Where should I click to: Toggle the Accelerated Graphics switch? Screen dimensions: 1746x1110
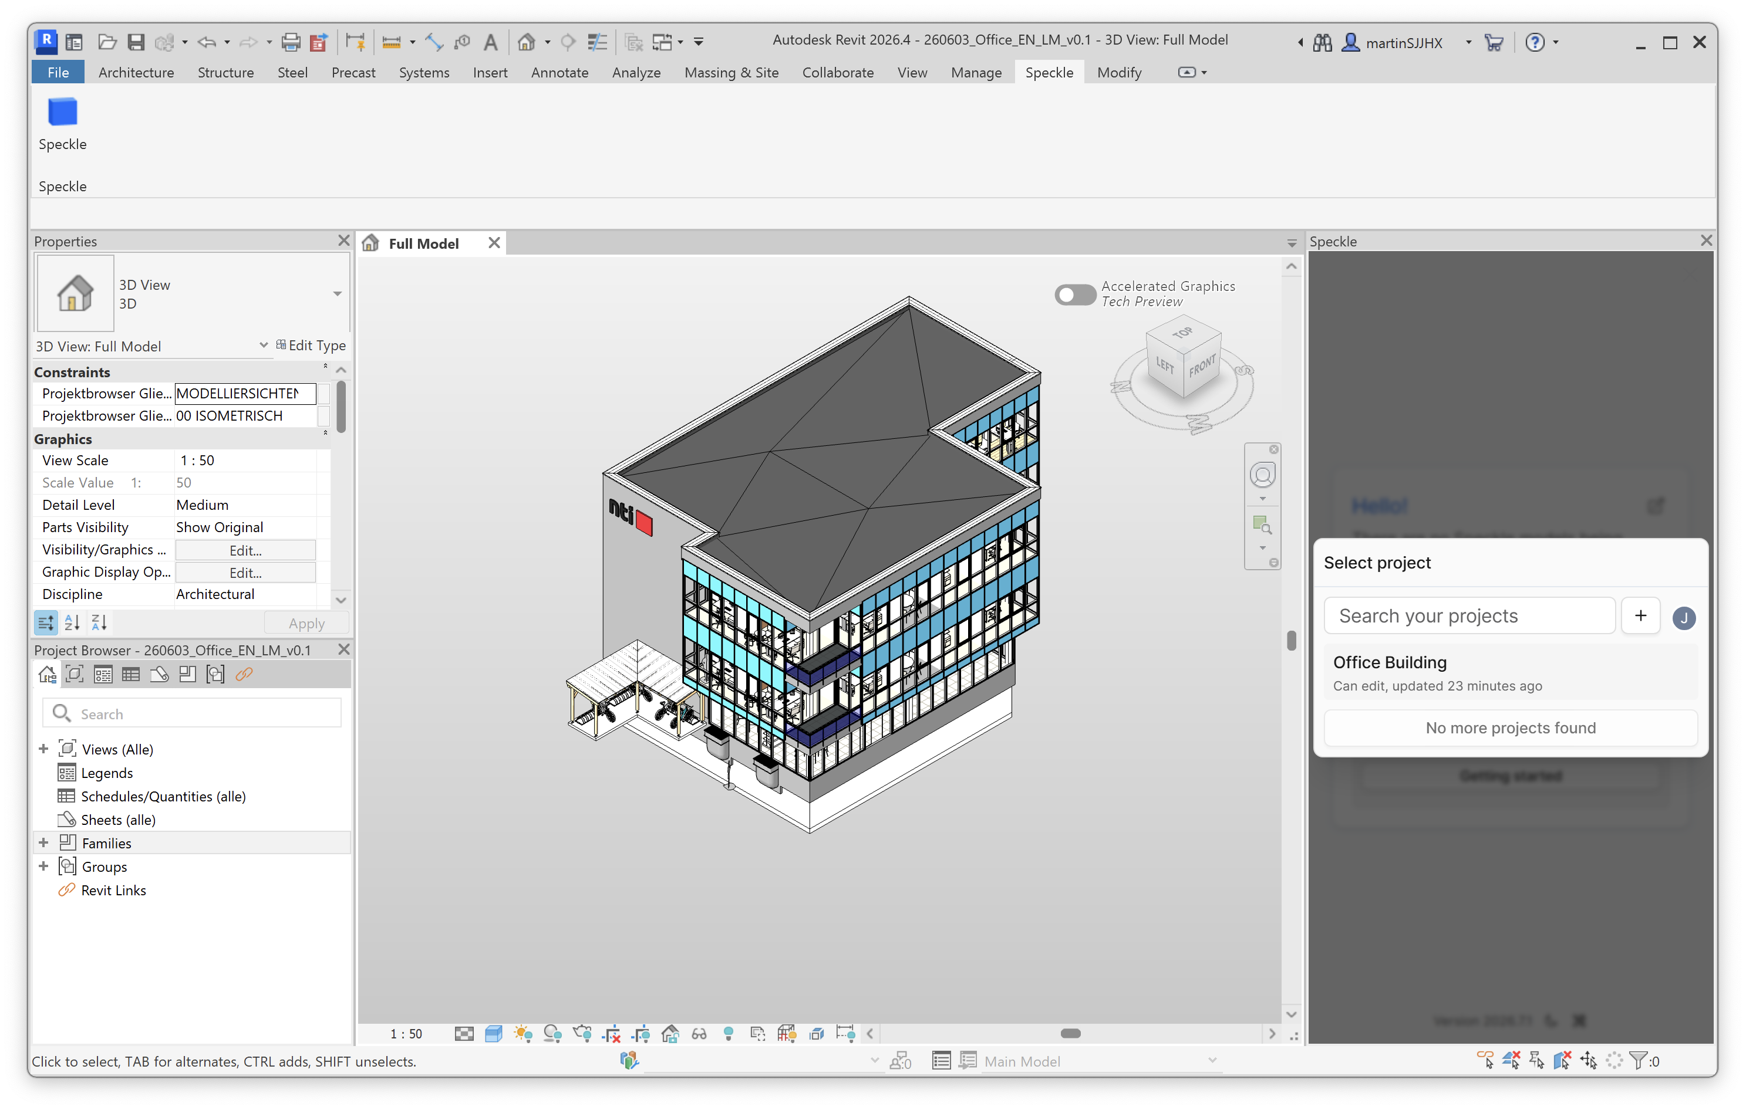point(1076,294)
